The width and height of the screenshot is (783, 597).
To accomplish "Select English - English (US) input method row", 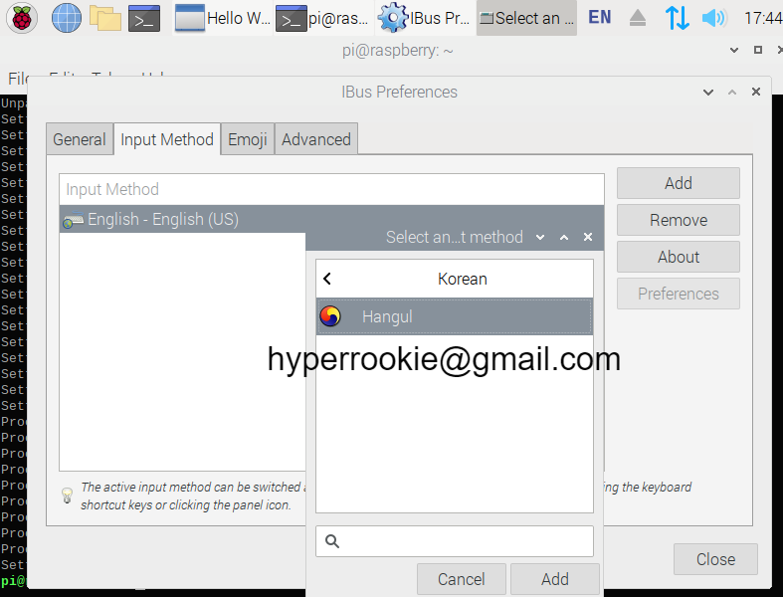I will point(331,219).
